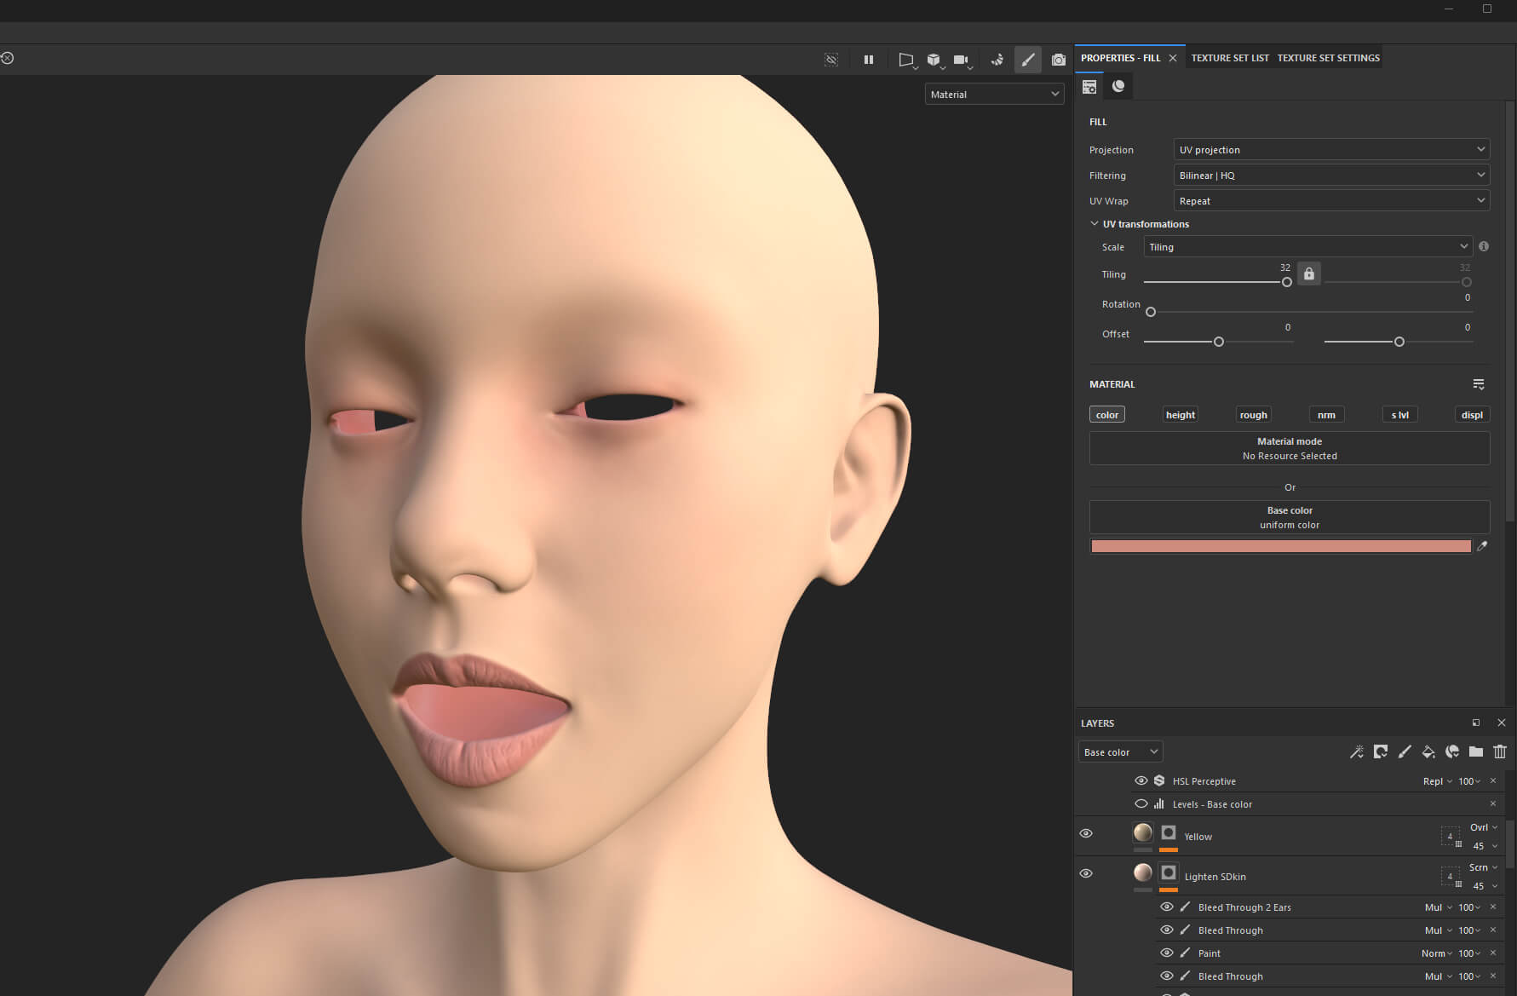Pause the viewport rendering

[x=869, y=60]
